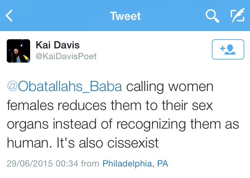Viewport: 250px width, 178px height.
Task: Follow Kai Davis with the add-user button
Action: coord(228,50)
